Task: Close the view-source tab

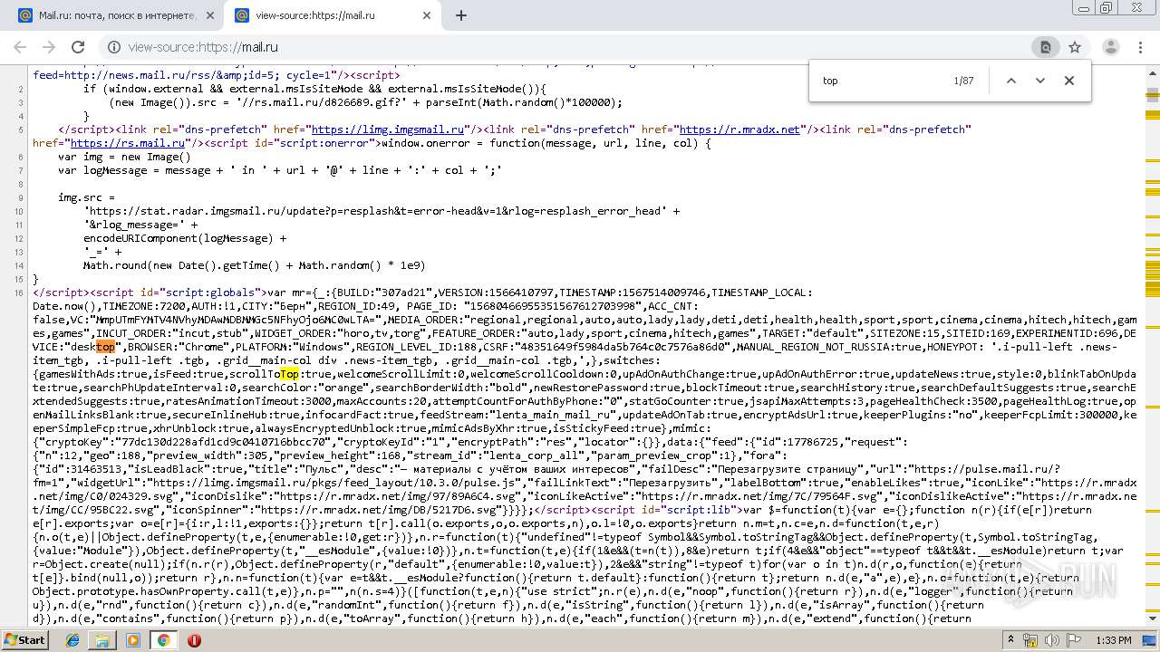Action: (427, 15)
